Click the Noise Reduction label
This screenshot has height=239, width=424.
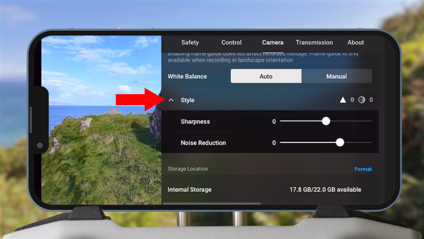point(203,142)
